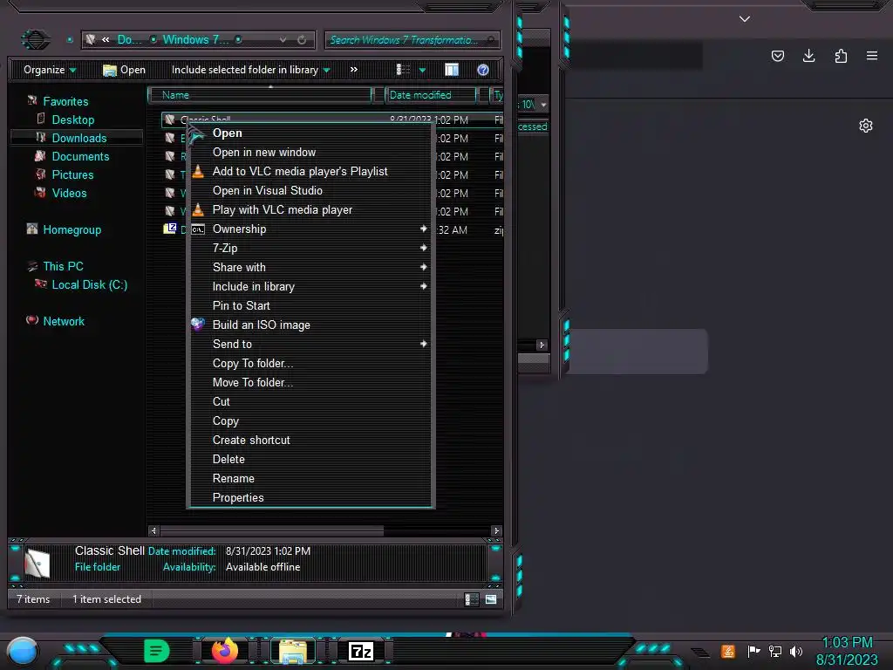
Task: Click the network tray icon
Action: 774,651
